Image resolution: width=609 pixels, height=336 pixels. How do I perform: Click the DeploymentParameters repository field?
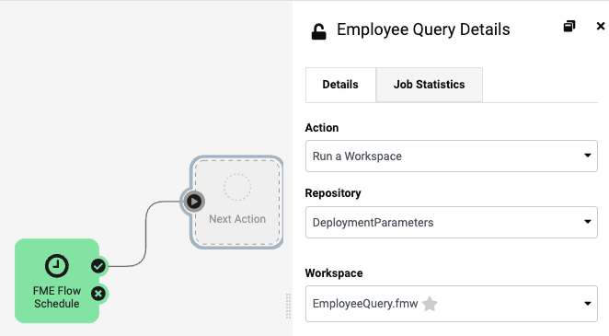pos(452,222)
